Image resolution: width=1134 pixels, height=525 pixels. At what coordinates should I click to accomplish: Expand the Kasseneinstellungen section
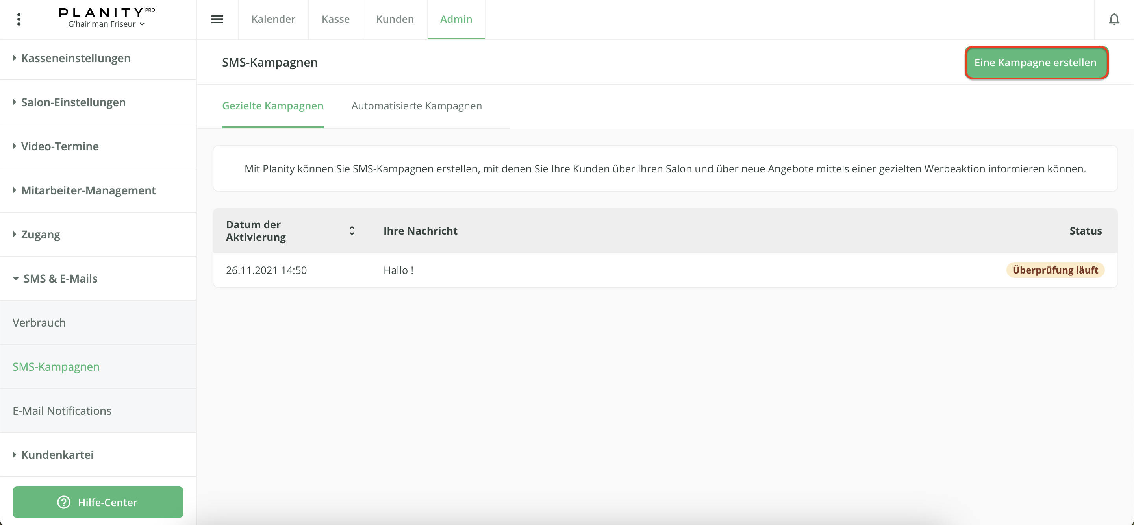click(x=76, y=58)
